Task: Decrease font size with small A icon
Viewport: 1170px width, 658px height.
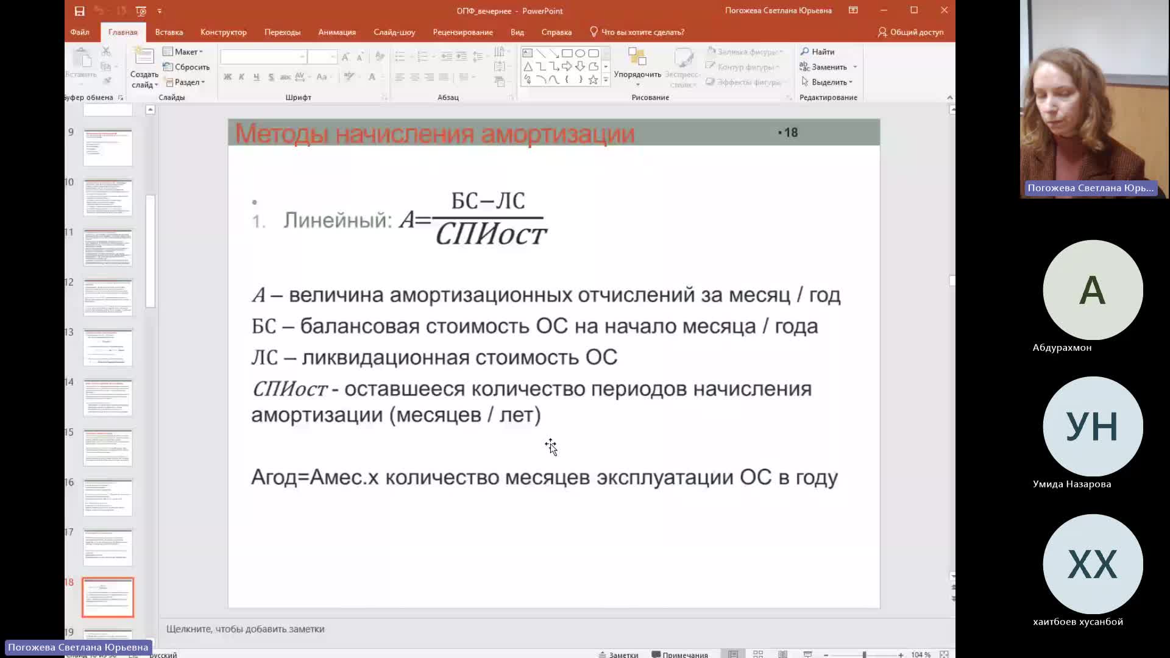Action: [x=360, y=57]
